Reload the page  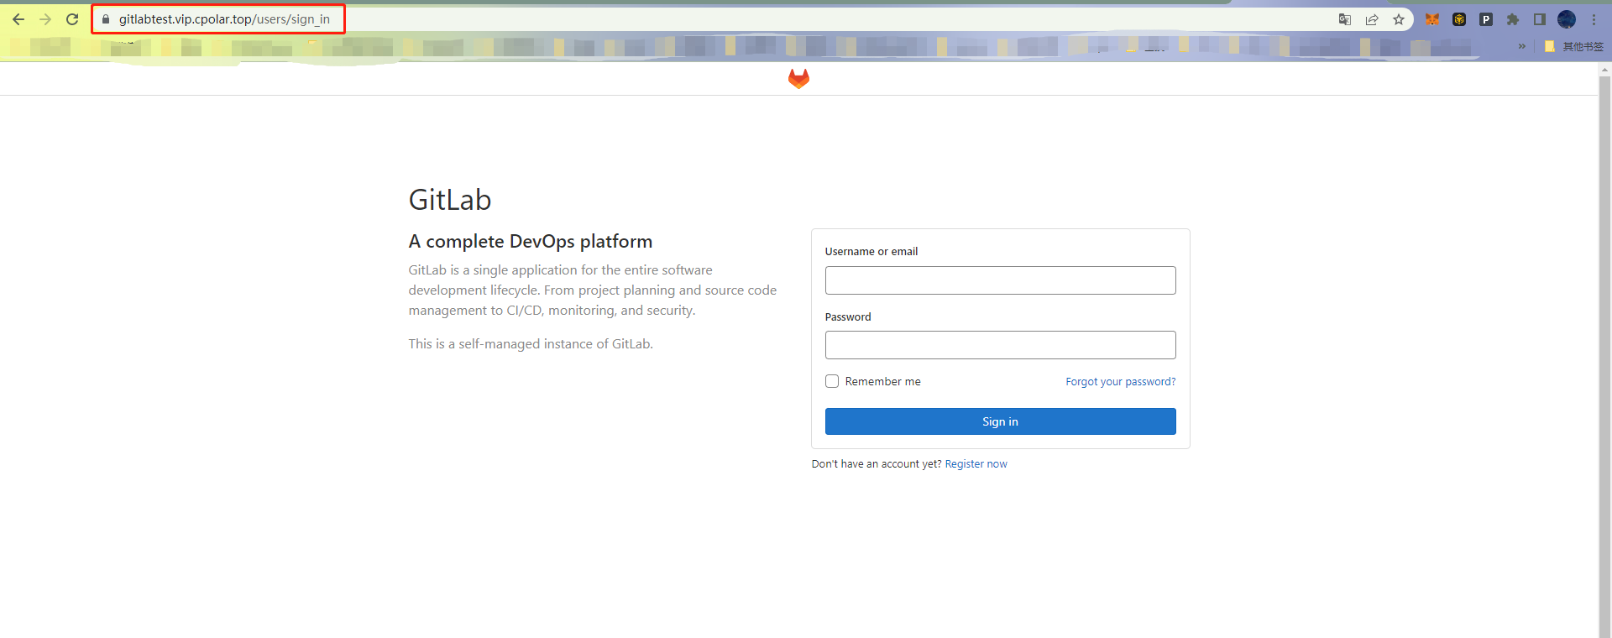tap(72, 19)
